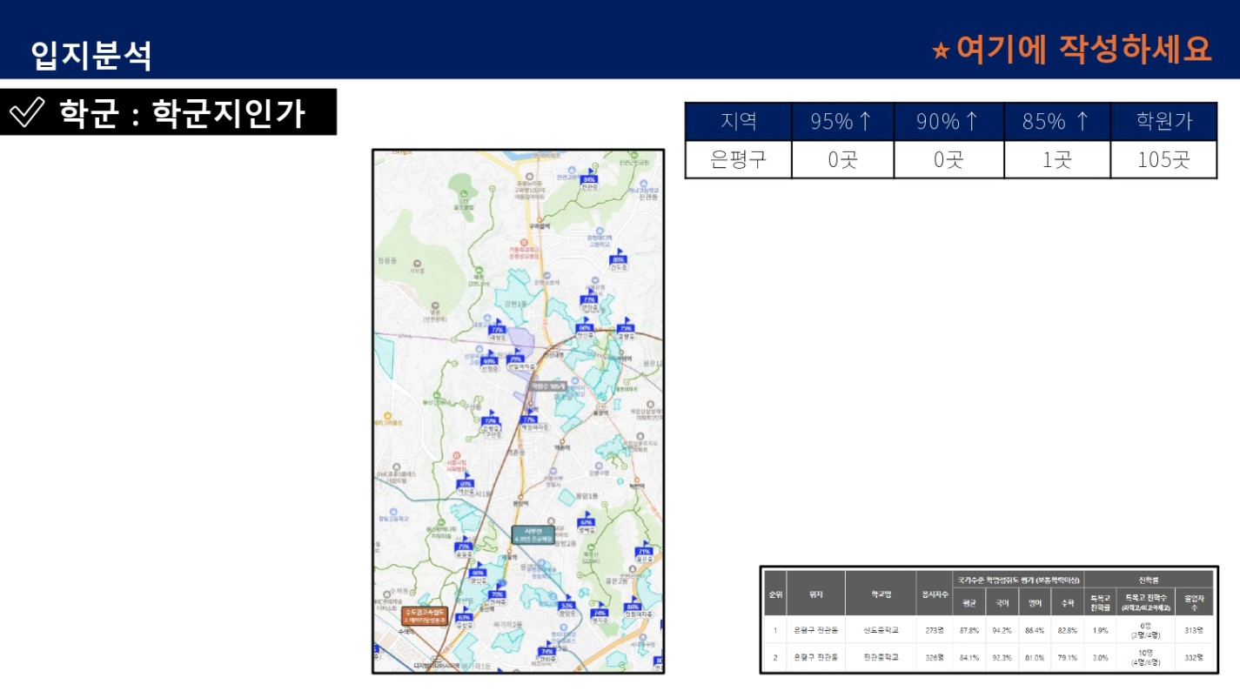Image resolution: width=1240 pixels, height=698 pixels.
Task: Click the orange 수도권고속철도 label on the map
Action: pyautogui.click(x=425, y=616)
